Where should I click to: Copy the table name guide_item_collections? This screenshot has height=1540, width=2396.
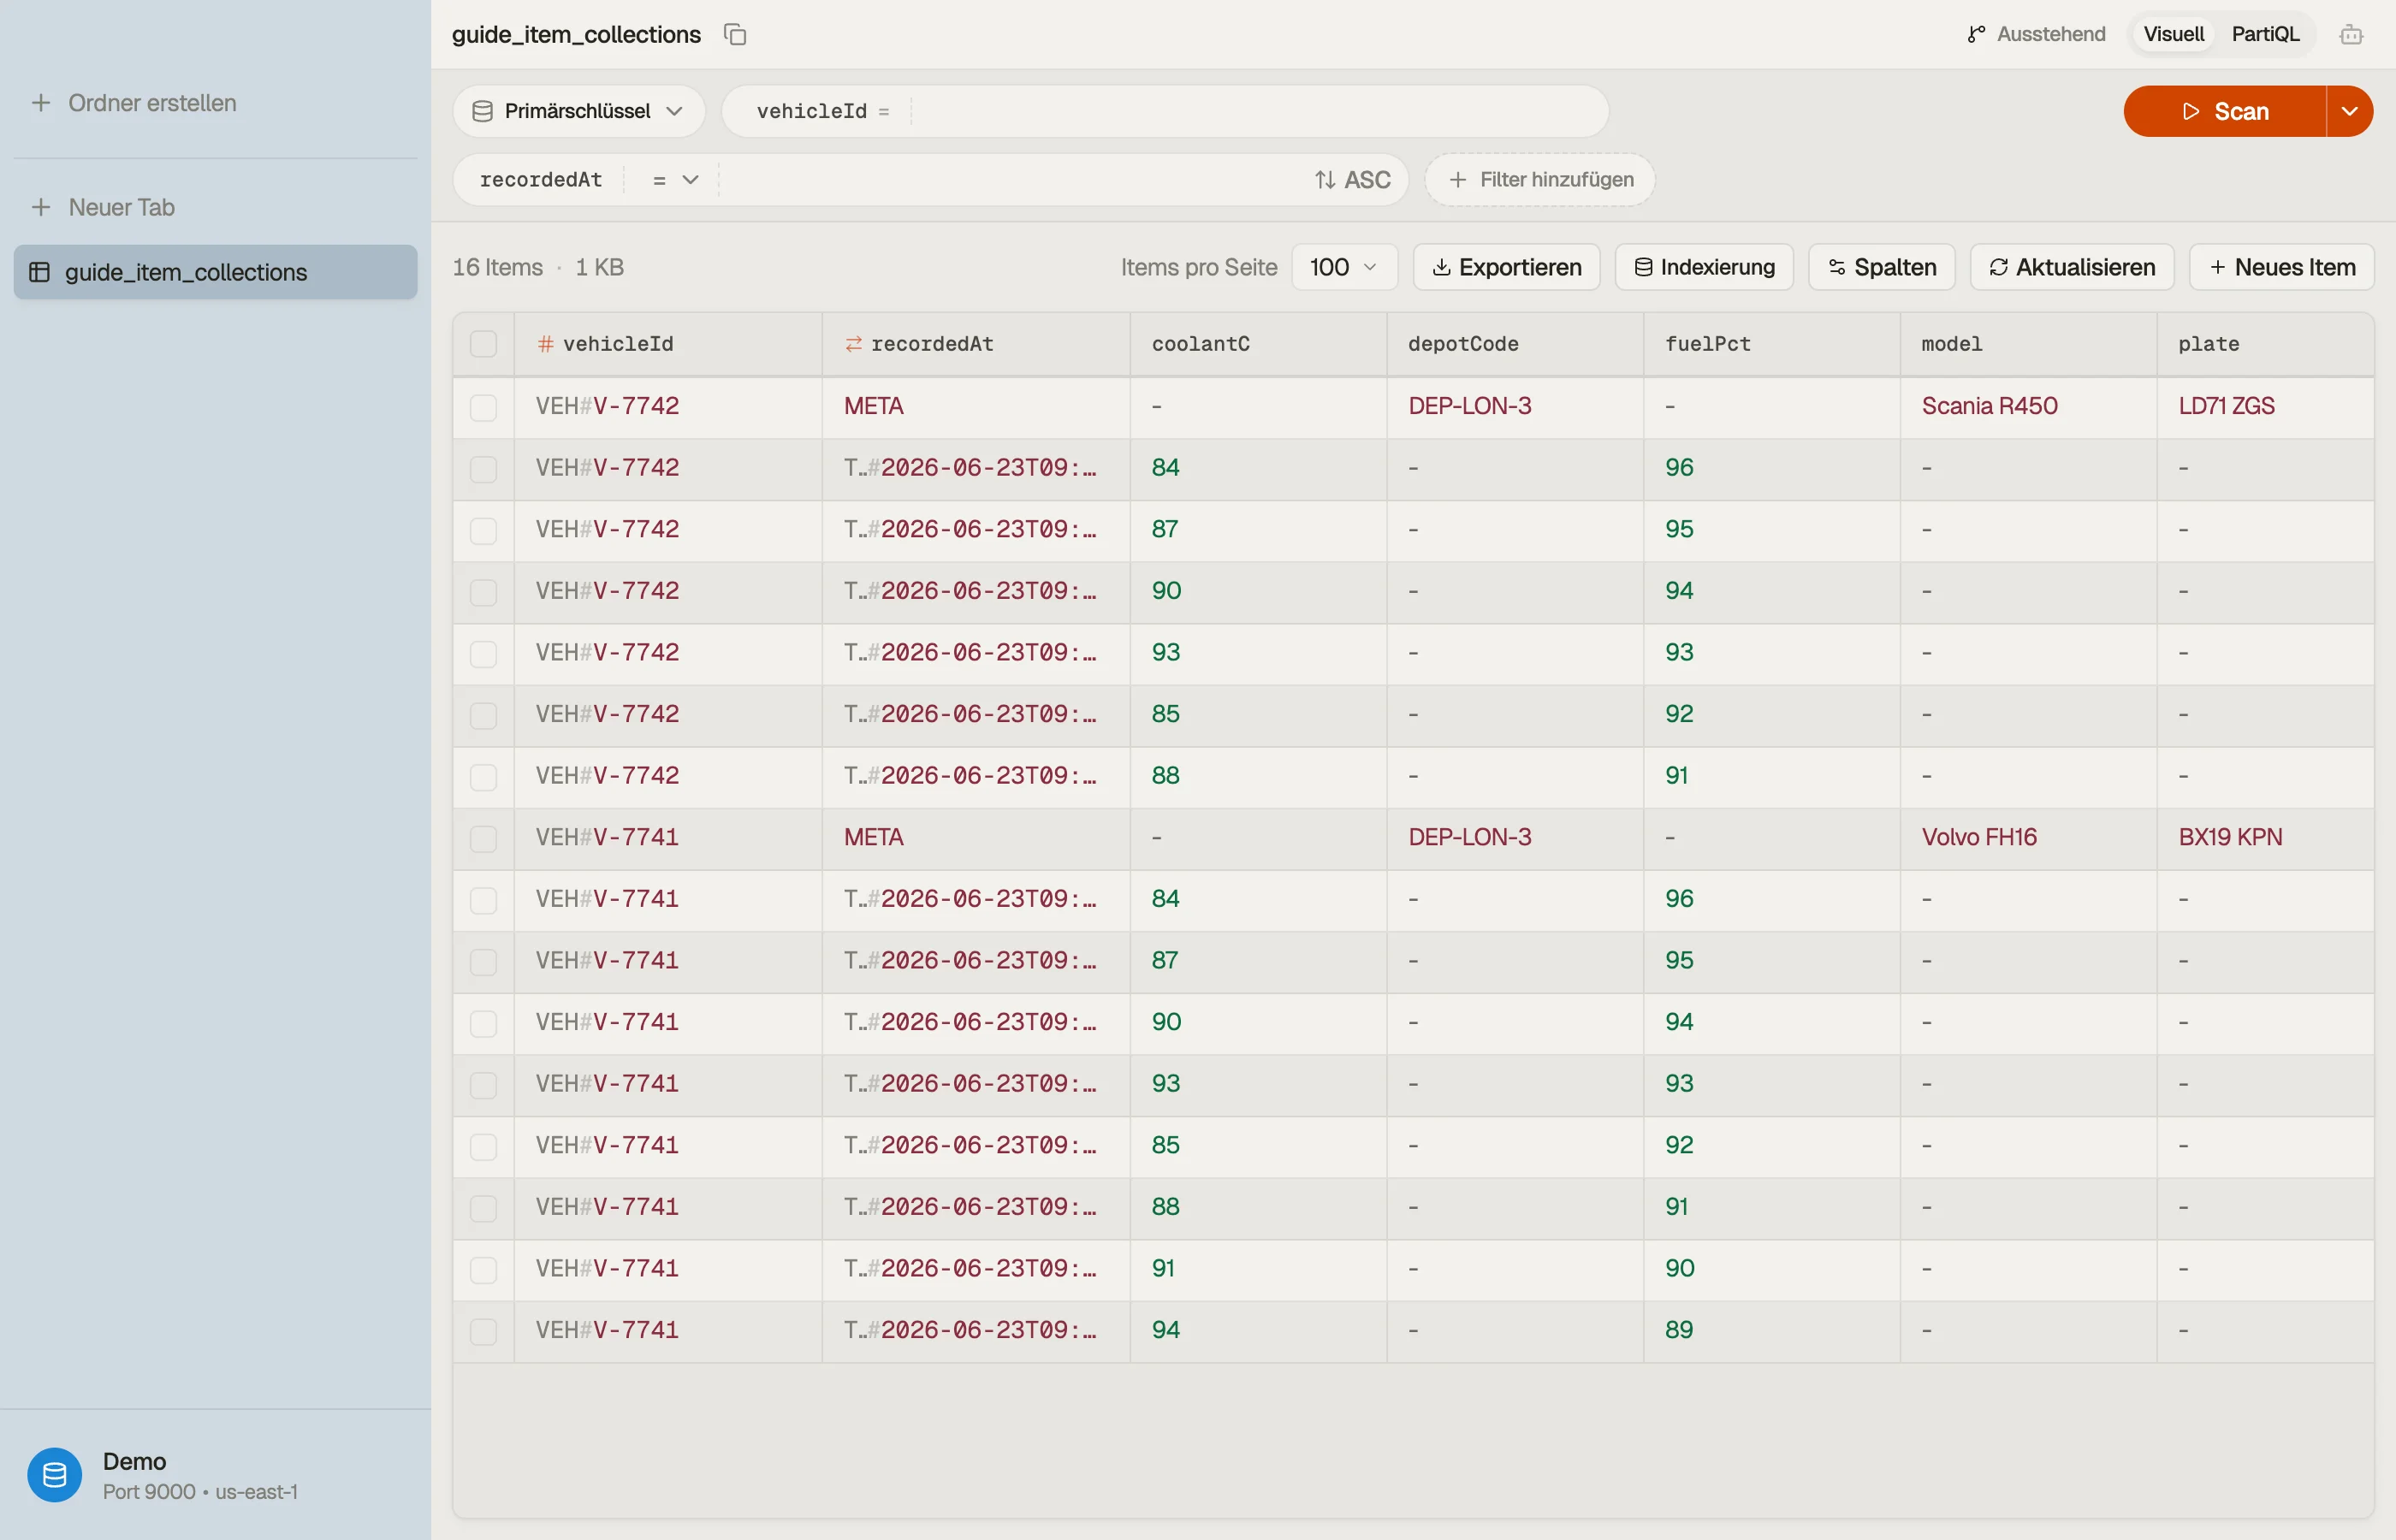click(735, 34)
